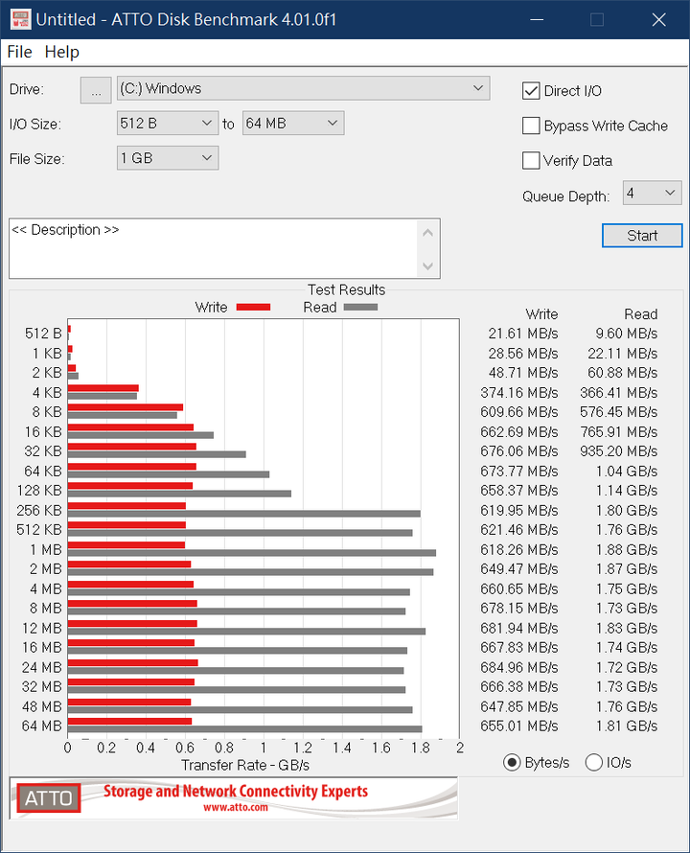Viewport: 690px width, 853px height.
Task: Enable the Verify Data checkbox
Action: coord(531,160)
